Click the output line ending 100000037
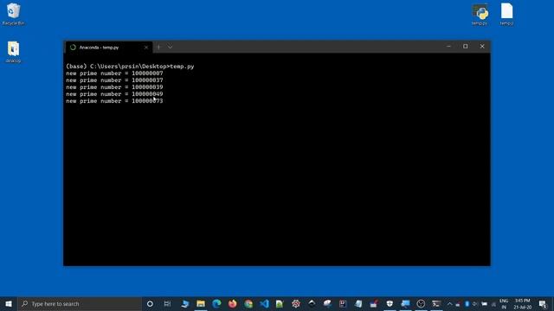Image resolution: width=554 pixels, height=311 pixels. [x=114, y=80]
